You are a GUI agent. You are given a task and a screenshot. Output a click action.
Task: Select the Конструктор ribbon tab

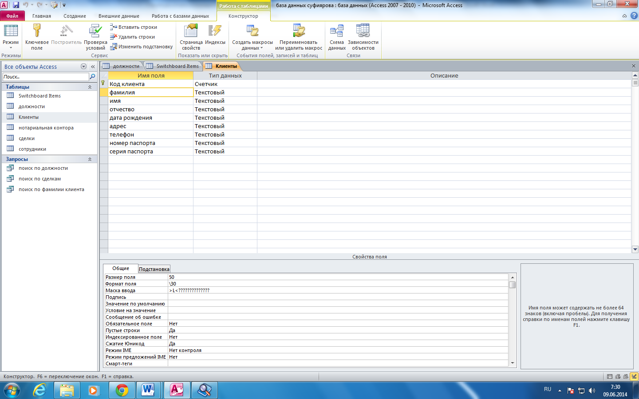tap(243, 16)
